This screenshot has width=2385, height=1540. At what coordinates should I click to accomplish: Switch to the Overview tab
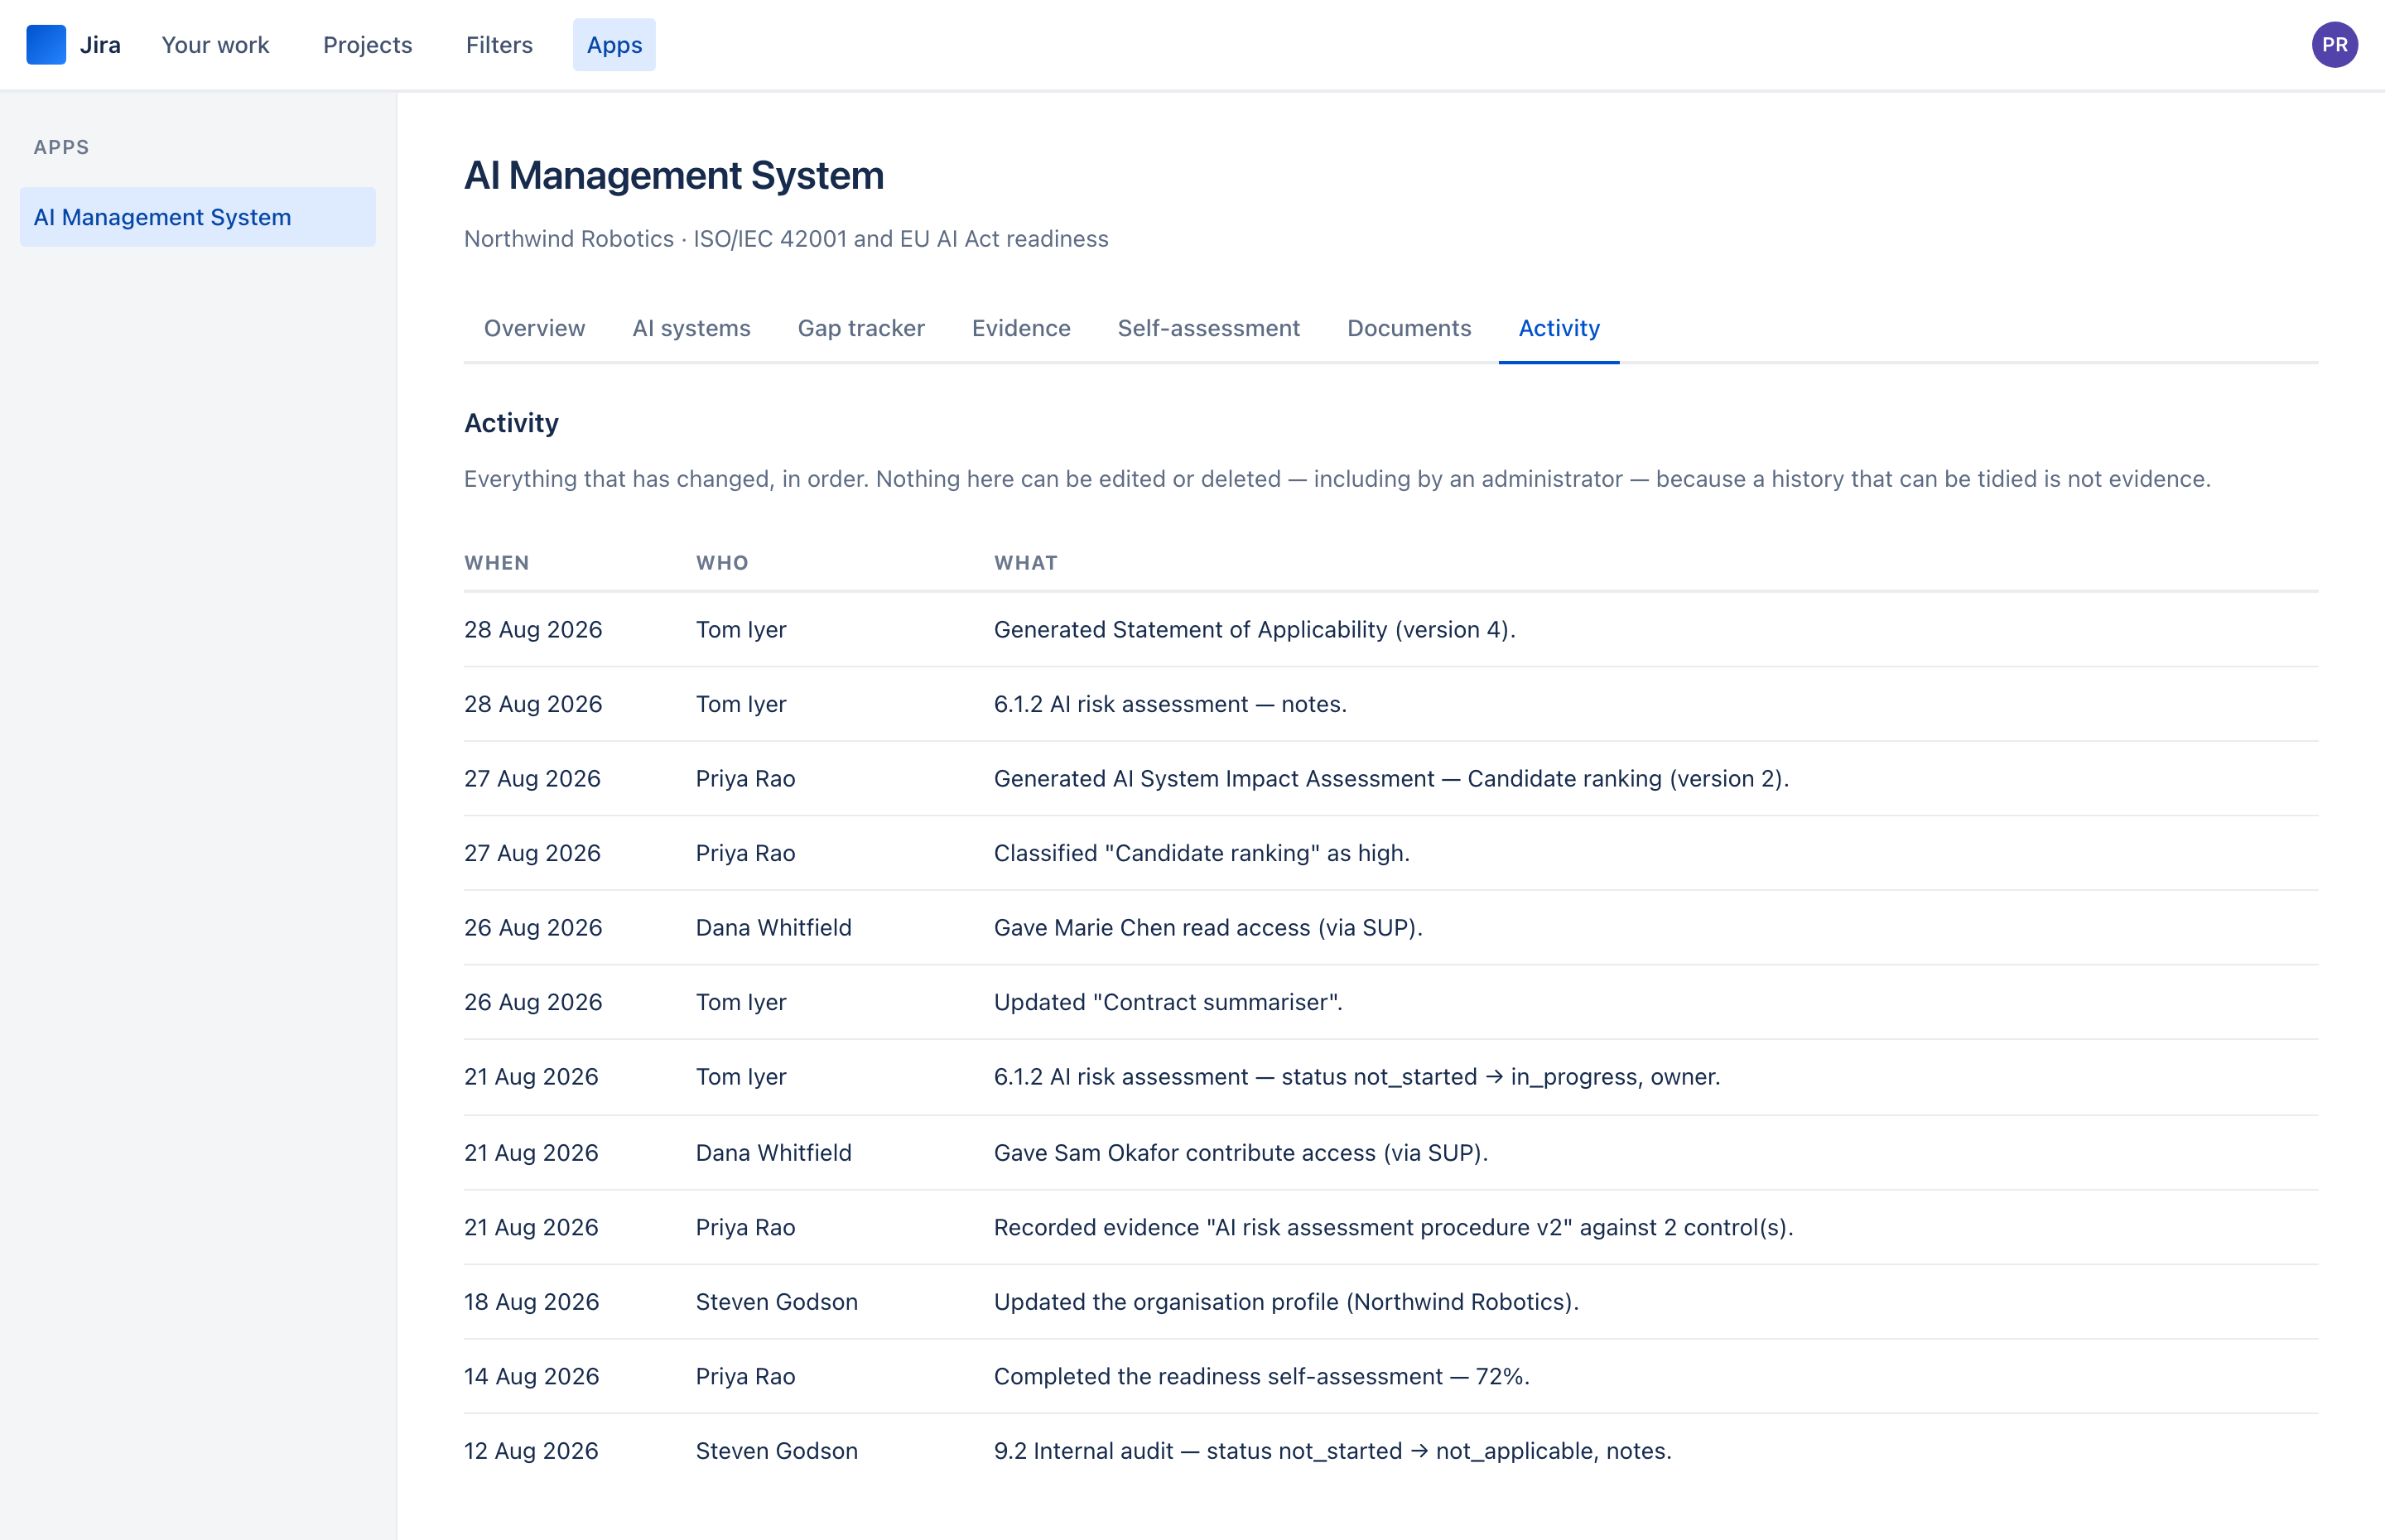click(x=534, y=328)
